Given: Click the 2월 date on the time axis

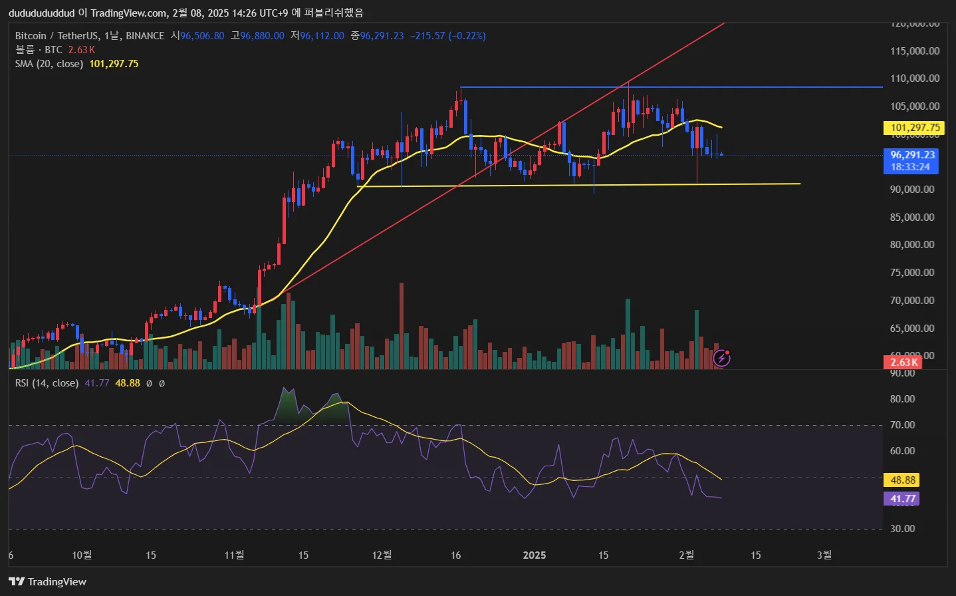Looking at the screenshot, I should click(687, 555).
